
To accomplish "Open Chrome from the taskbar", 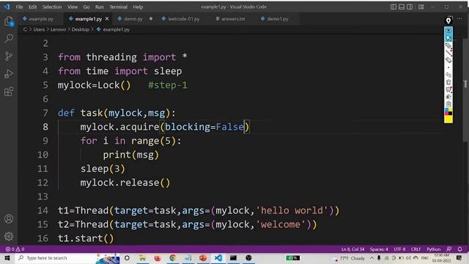I will pyautogui.click(x=173, y=257).
